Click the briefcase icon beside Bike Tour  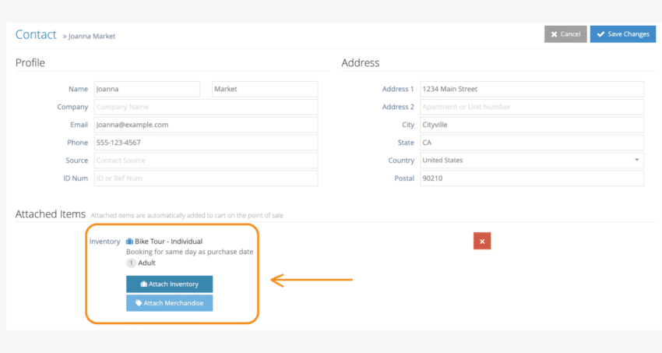click(129, 241)
